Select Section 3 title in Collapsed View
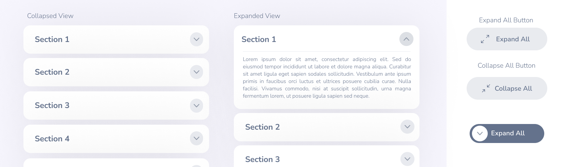Image resolution: width=571 pixels, height=167 pixels. pyautogui.click(x=52, y=105)
